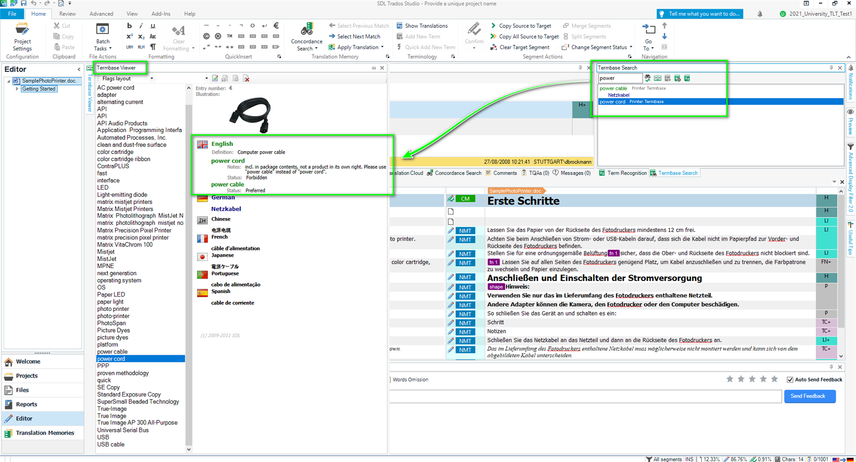Open Project Settings in the ribbon
856x462 pixels.
point(22,36)
